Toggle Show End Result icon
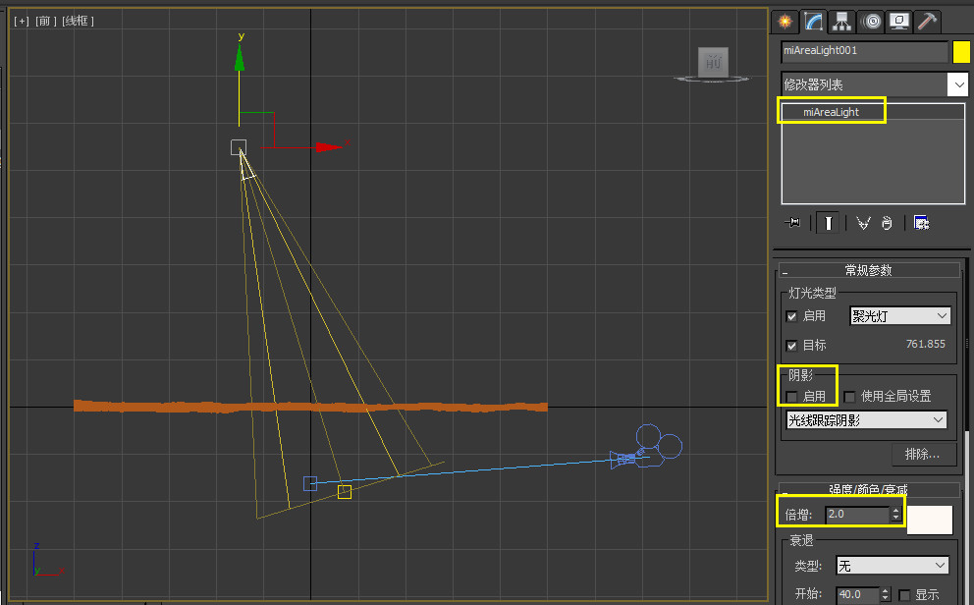974x605 pixels. point(828,222)
